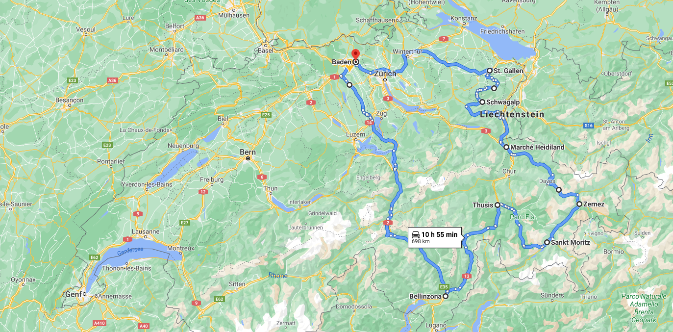Select the Marché Heidiland stop marker

506,147
